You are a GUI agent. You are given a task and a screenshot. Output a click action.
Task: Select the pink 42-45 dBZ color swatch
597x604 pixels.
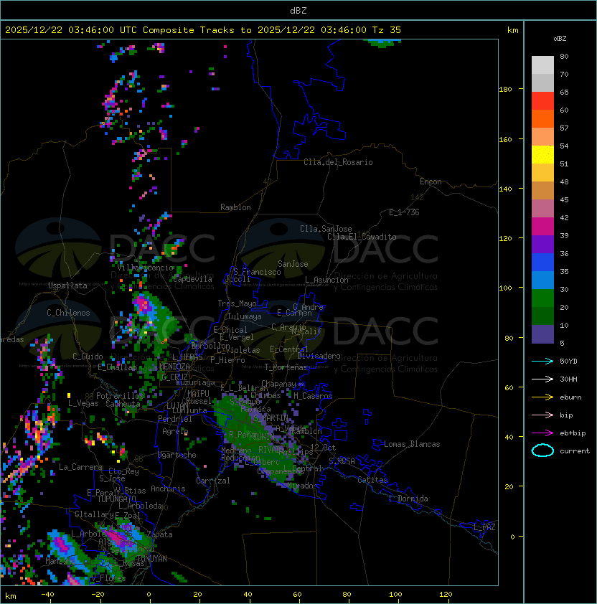[x=542, y=209]
